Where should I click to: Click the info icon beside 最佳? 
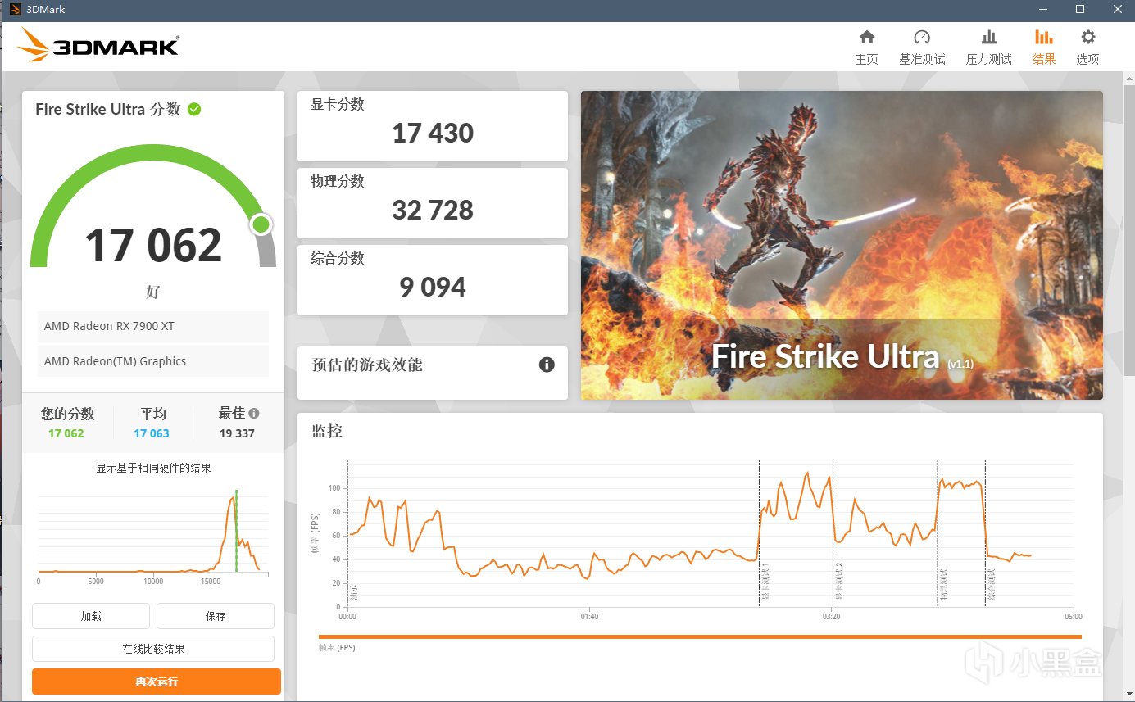pyautogui.click(x=254, y=414)
